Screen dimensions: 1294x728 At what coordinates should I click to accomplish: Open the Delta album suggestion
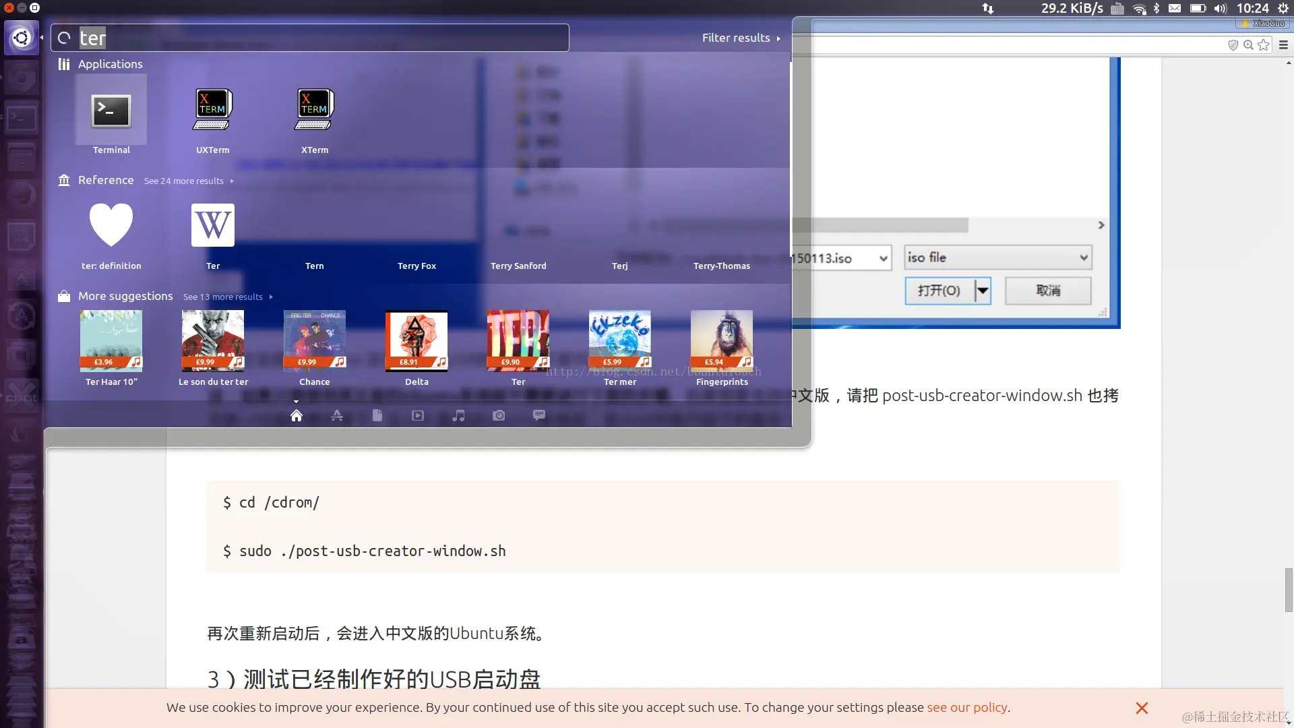coord(417,341)
